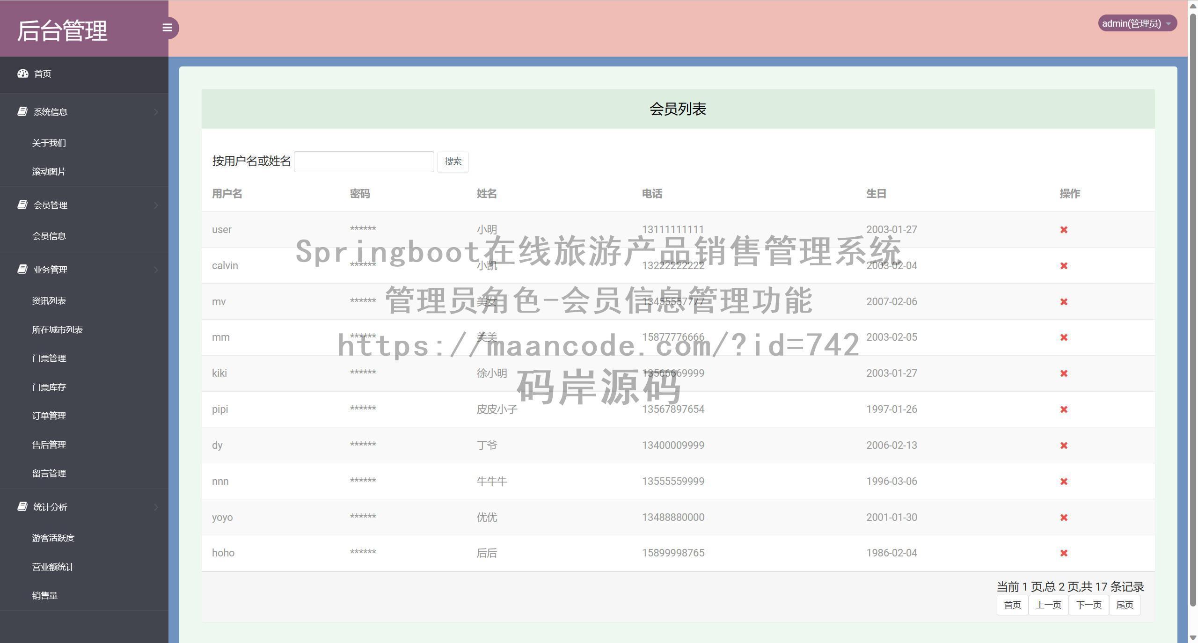1198x643 pixels.
Task: Open the 留言管理 menu item
Action: [49, 473]
